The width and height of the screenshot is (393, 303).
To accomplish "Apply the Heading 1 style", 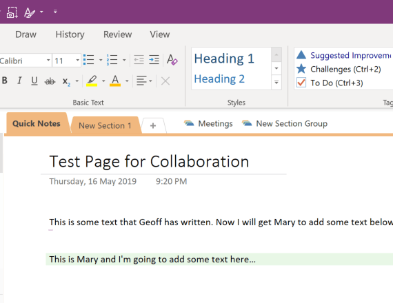I will point(224,59).
